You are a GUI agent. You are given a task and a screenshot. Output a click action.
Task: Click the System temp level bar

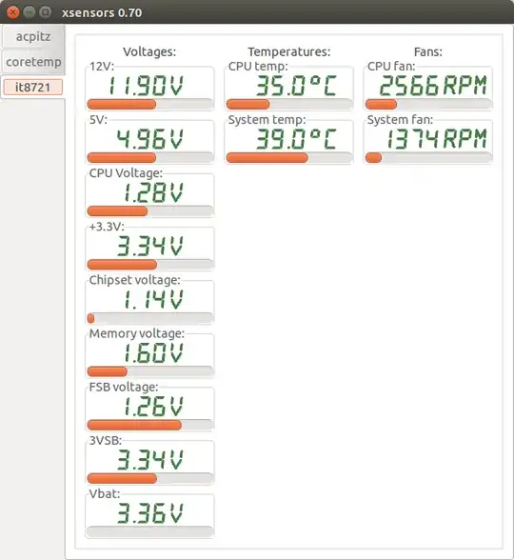289,157
